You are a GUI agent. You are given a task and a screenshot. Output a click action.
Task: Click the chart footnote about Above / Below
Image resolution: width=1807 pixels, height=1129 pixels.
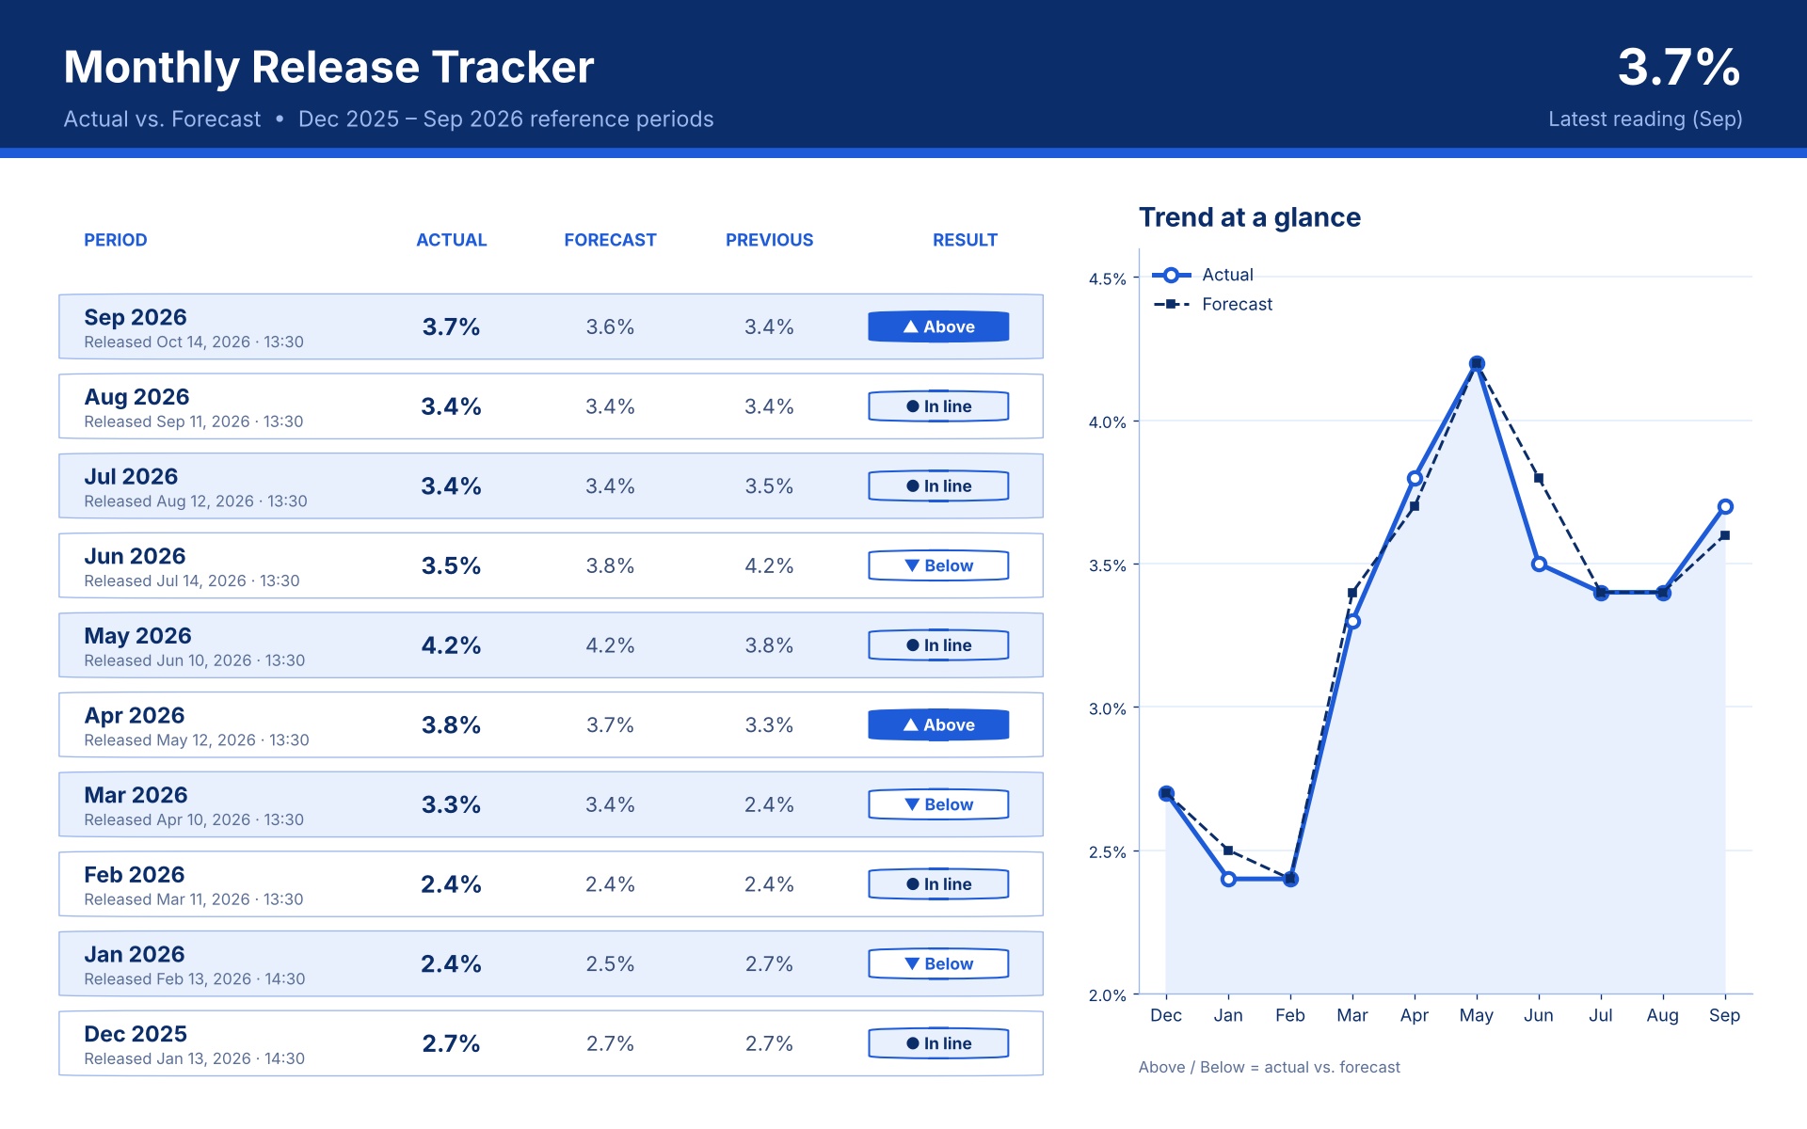pyautogui.click(x=1270, y=1067)
